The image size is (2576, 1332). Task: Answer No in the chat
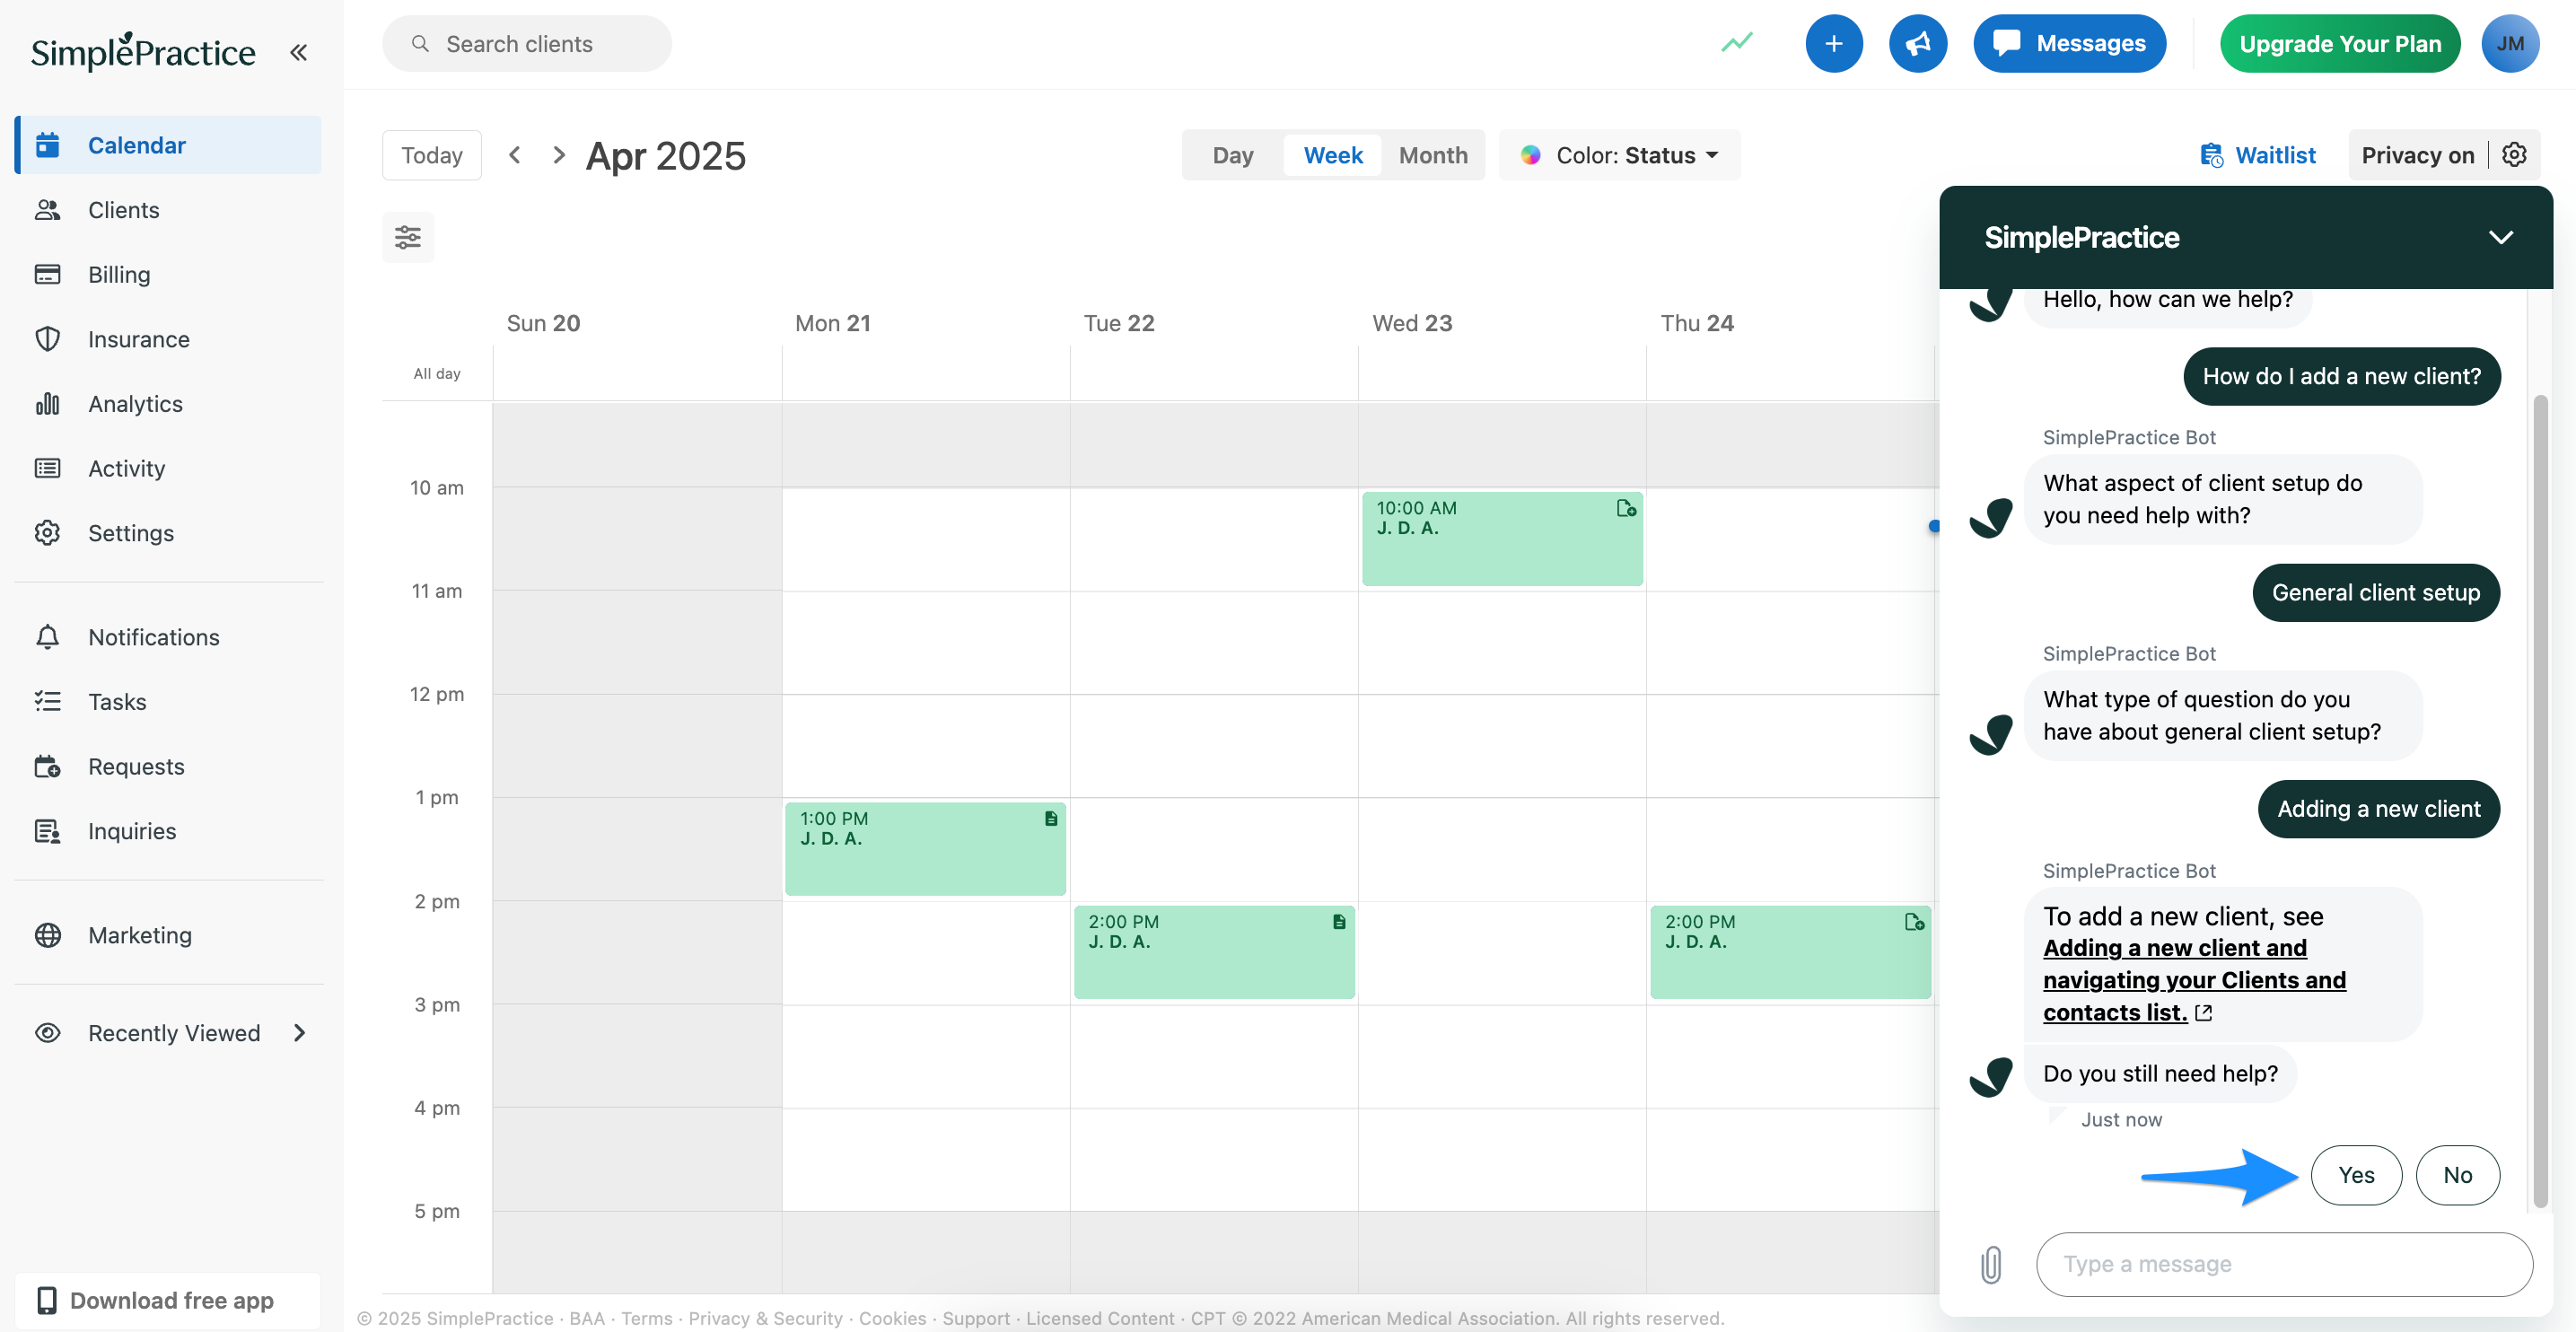2458,1175
